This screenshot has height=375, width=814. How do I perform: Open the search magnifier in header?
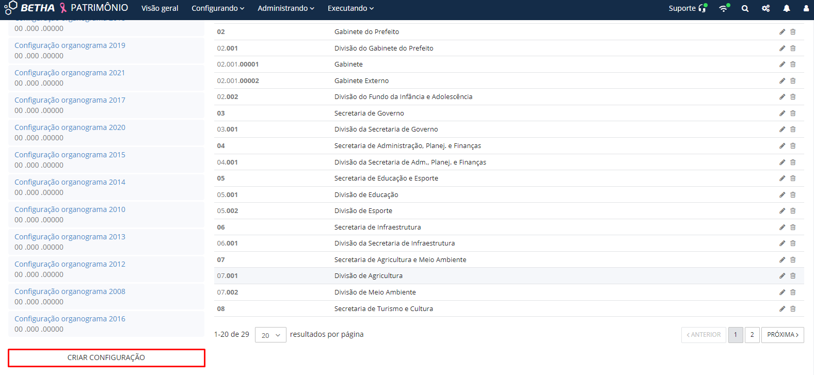point(745,8)
